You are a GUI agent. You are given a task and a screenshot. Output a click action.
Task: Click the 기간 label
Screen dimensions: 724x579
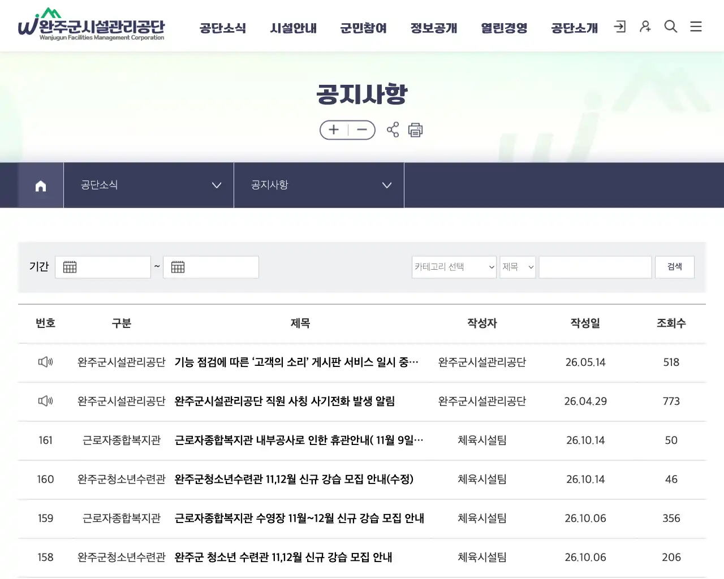pos(39,266)
